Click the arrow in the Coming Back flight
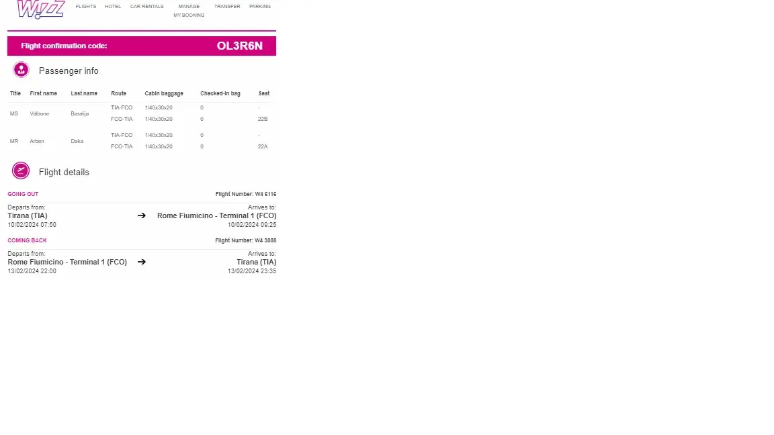Viewport: 774px width, 435px height. (x=142, y=262)
